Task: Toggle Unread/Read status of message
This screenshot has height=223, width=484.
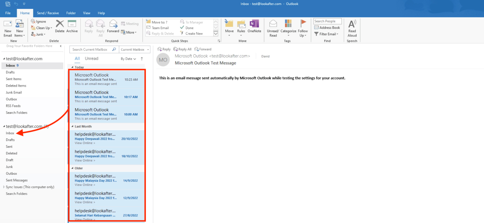Action: (x=273, y=24)
